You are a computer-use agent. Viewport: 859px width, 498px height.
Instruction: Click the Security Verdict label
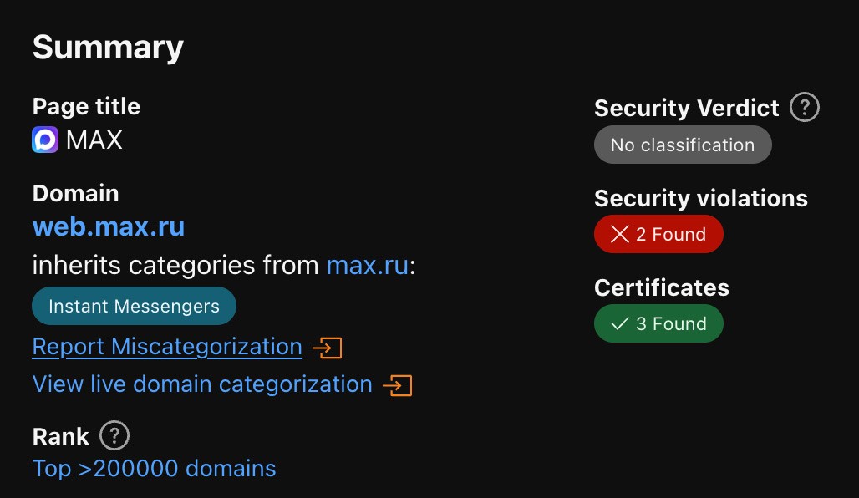[x=686, y=108]
